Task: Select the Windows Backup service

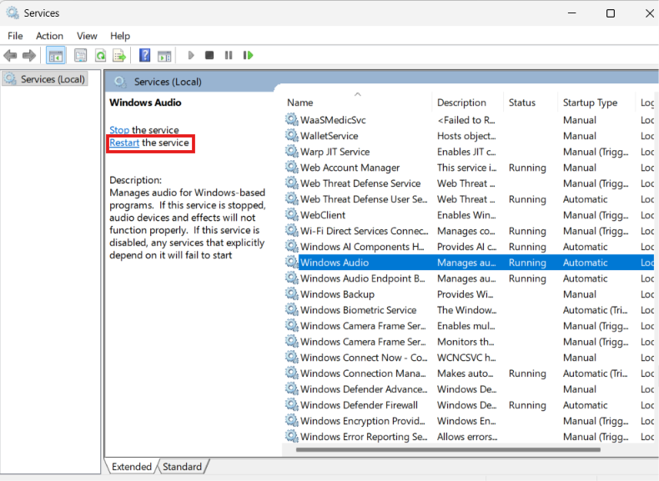Action: coord(469,294)
